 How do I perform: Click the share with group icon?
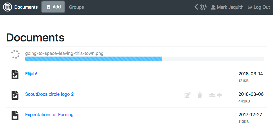point(215,95)
